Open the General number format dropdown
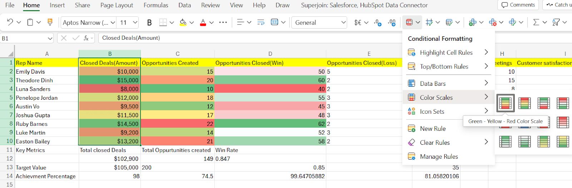This screenshot has height=188, width=572. click(344, 23)
